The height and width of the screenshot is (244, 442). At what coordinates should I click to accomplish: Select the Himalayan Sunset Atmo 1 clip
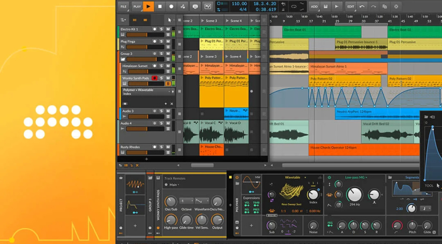tap(348, 69)
